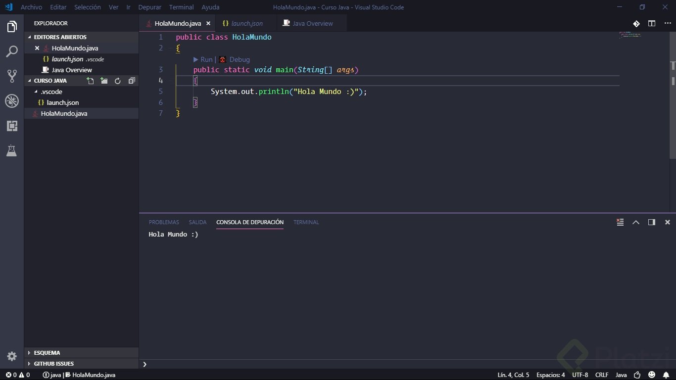The image size is (676, 380).
Task: Open the Archivo menu
Action: (31, 7)
